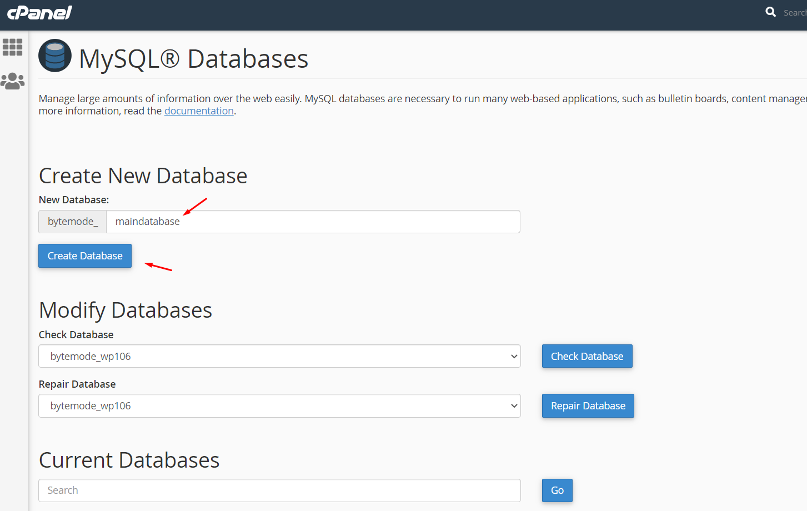Open the Home grid icon in sidebar

12,47
